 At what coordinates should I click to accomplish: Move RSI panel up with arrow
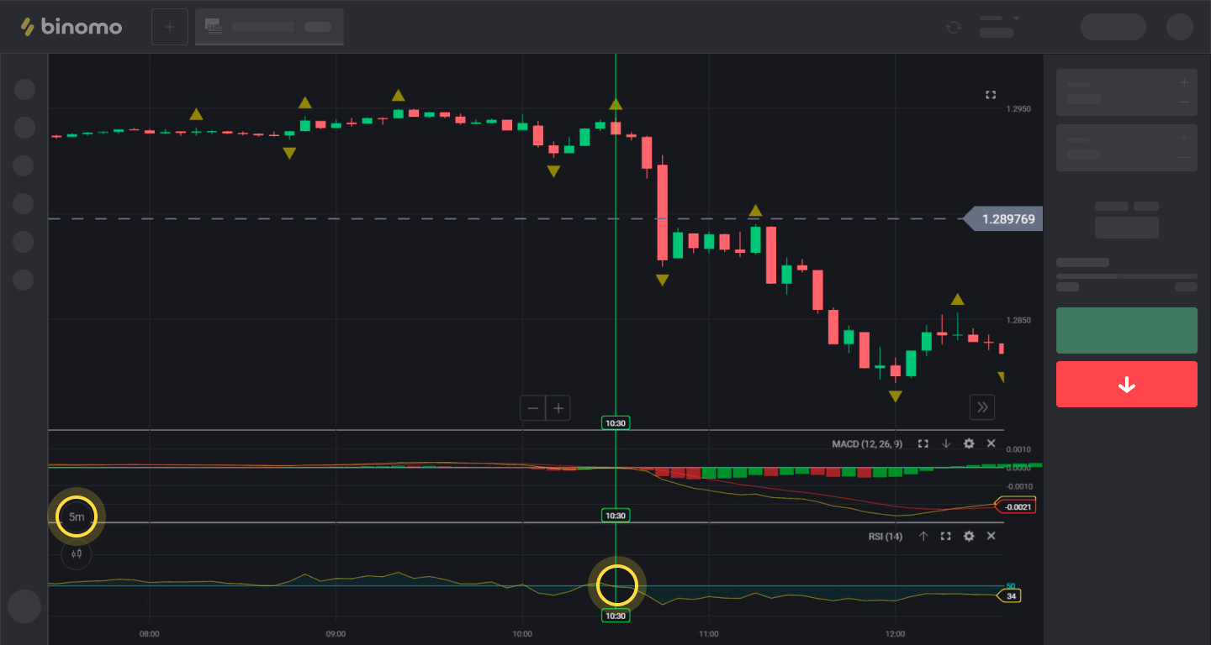coord(923,536)
